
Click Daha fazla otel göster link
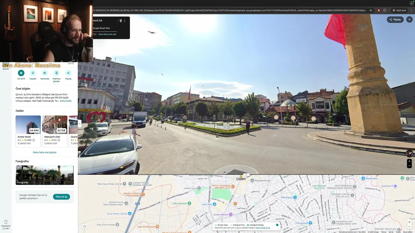[45, 152]
